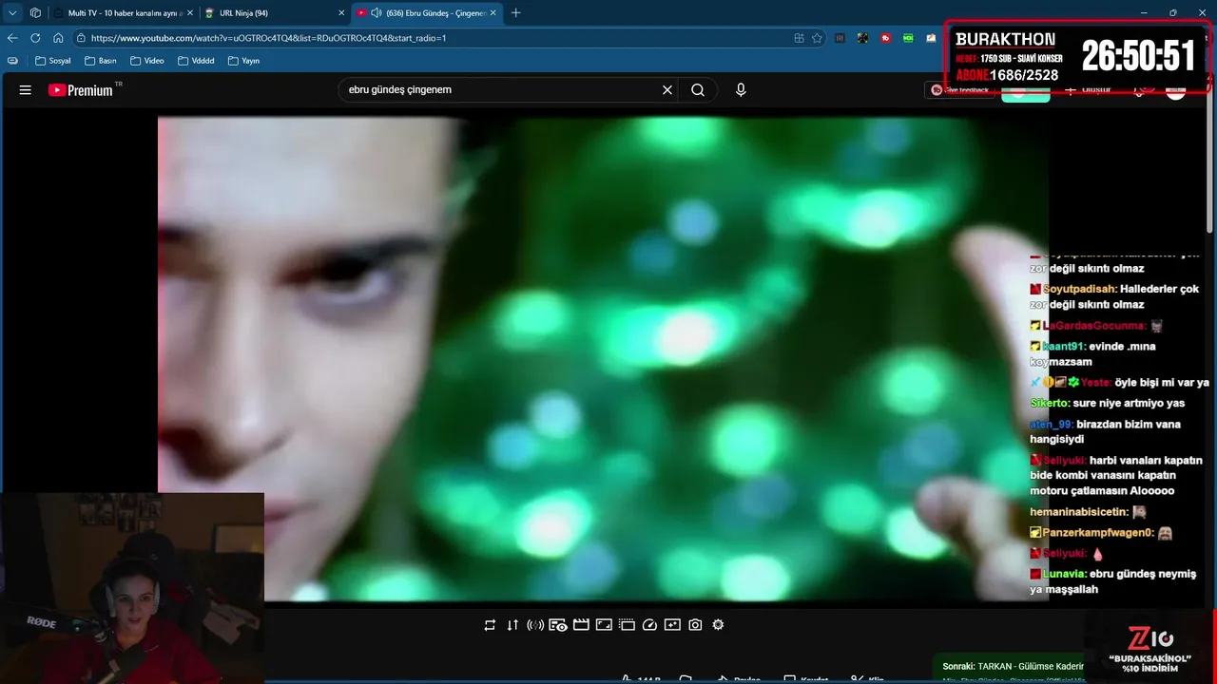The width and height of the screenshot is (1217, 684).
Task: Open the Sosyal bookmarks folder
Action: [53, 61]
